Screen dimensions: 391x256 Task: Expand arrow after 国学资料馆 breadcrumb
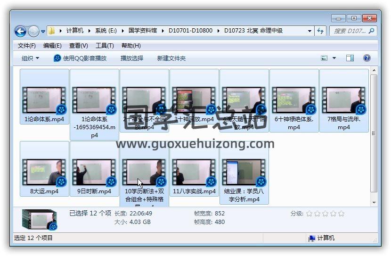click(x=122, y=31)
